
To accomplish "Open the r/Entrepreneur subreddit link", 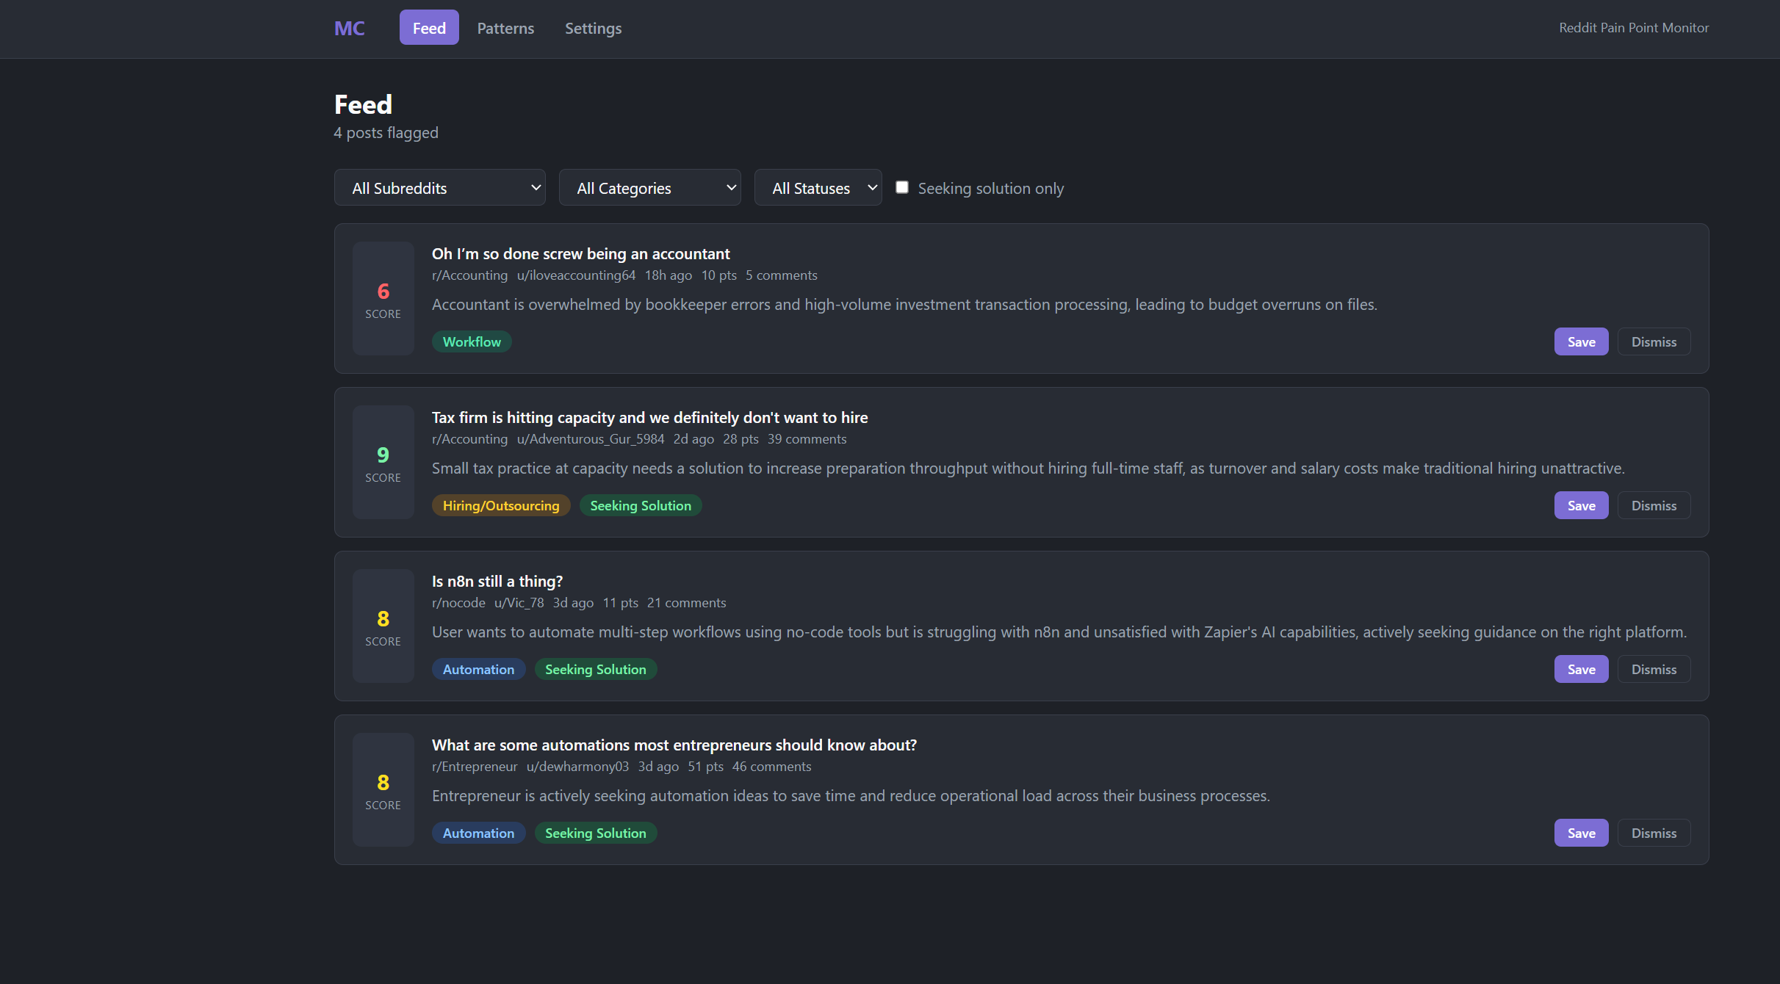I will [x=474, y=767].
